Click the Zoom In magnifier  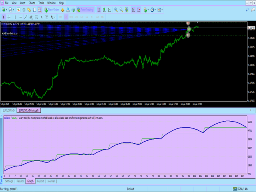click(116, 10)
